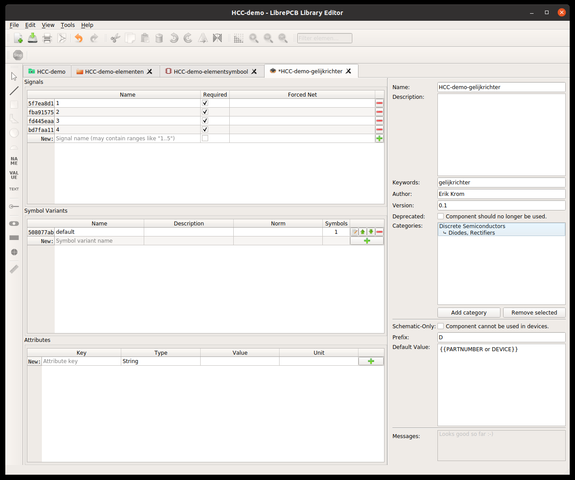
Task: Remove signal 1 with red minus
Action: click(379, 103)
